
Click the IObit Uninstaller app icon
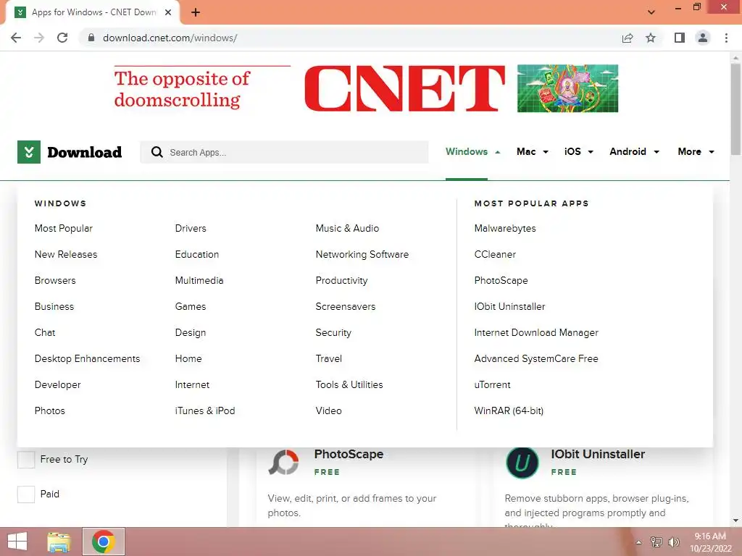pos(522,463)
